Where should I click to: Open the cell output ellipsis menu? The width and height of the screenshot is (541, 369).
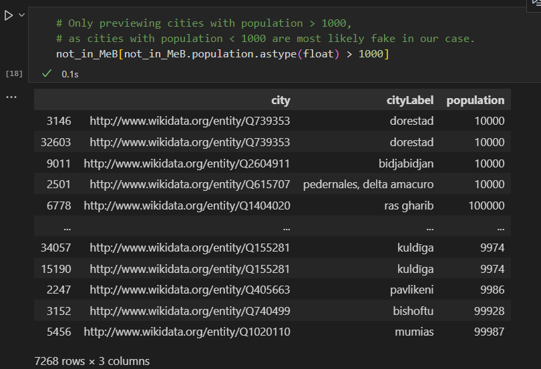11,97
